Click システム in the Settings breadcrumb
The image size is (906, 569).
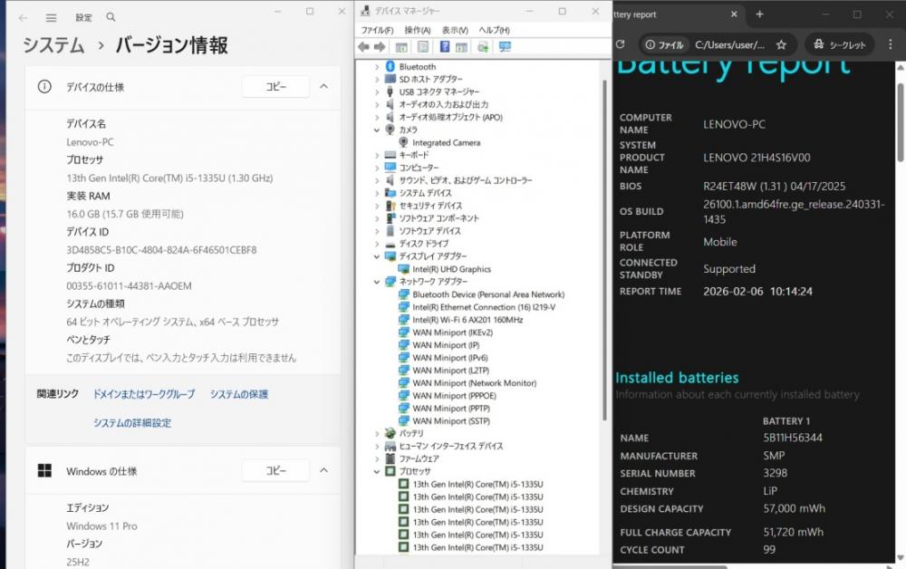click(53, 44)
